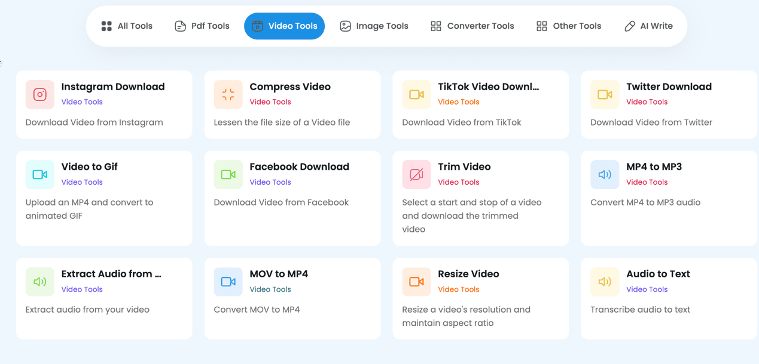Viewport: 759px width, 364px height.
Task: Click the Video Tools link under Instagram Download
Action: pyautogui.click(x=82, y=102)
